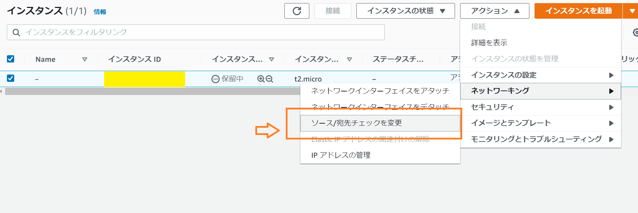The image size is (638, 213).
Task: Collapse the アクション dropdown menu
Action: [494, 11]
